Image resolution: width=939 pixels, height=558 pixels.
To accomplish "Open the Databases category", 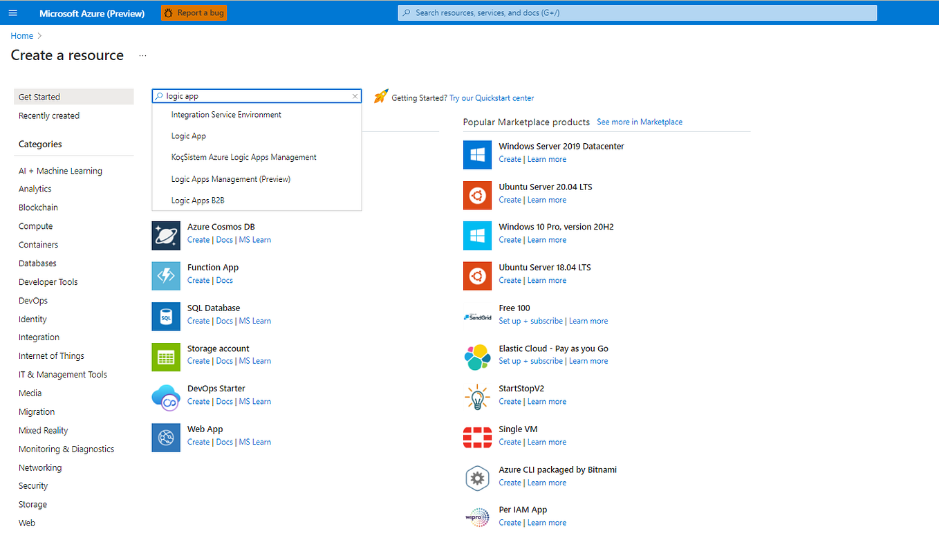I will click(37, 263).
